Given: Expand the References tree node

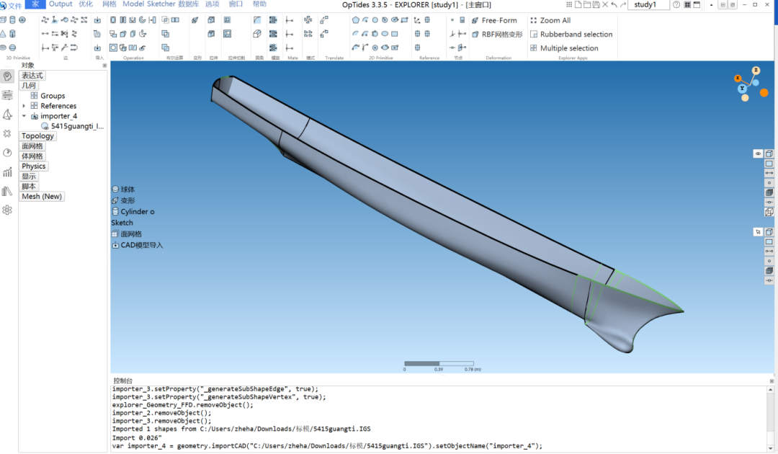Looking at the screenshot, I should coord(24,106).
